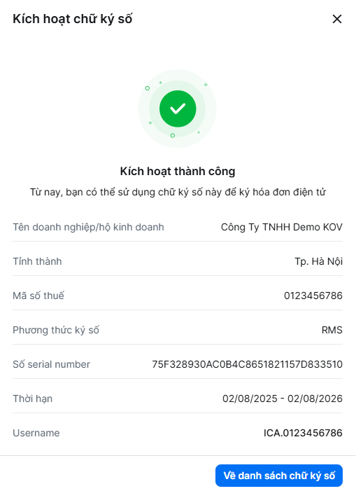Click the Số serial number label
Viewport: 356px width, 491px height.
51,364
